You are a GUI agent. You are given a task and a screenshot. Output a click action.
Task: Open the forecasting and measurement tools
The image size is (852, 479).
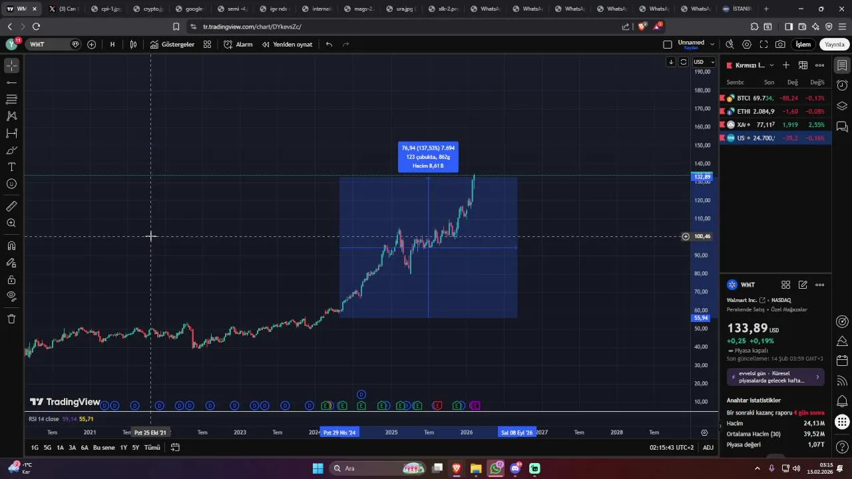click(11, 133)
